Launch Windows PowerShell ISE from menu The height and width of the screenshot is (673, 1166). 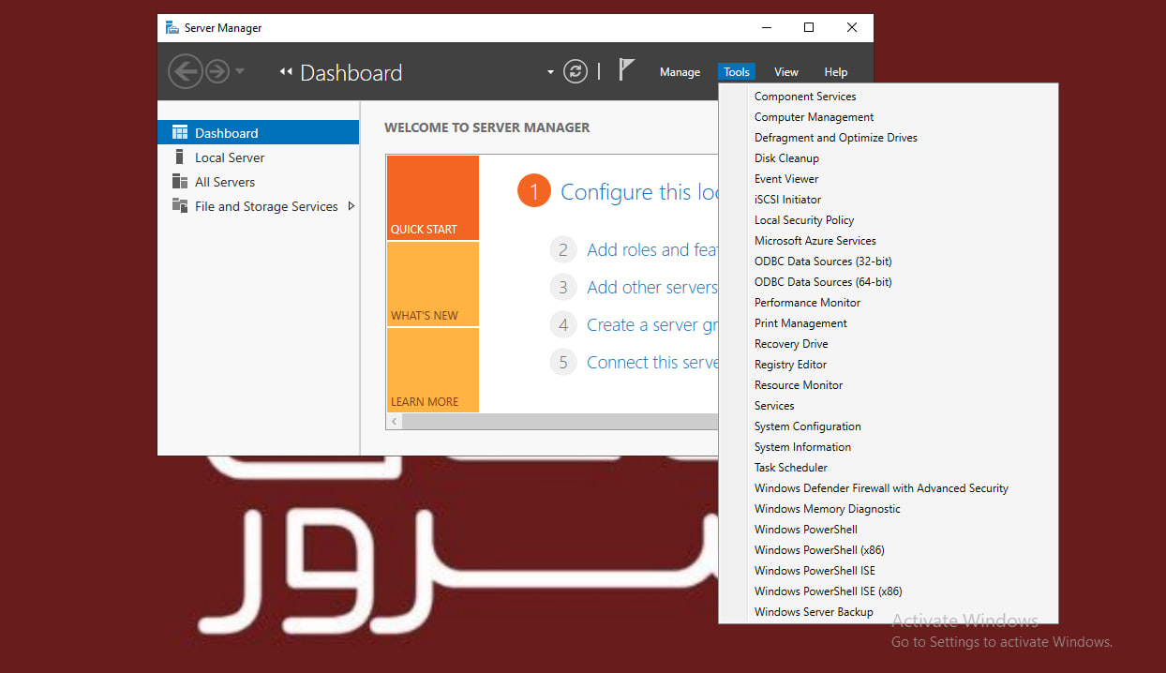(815, 571)
